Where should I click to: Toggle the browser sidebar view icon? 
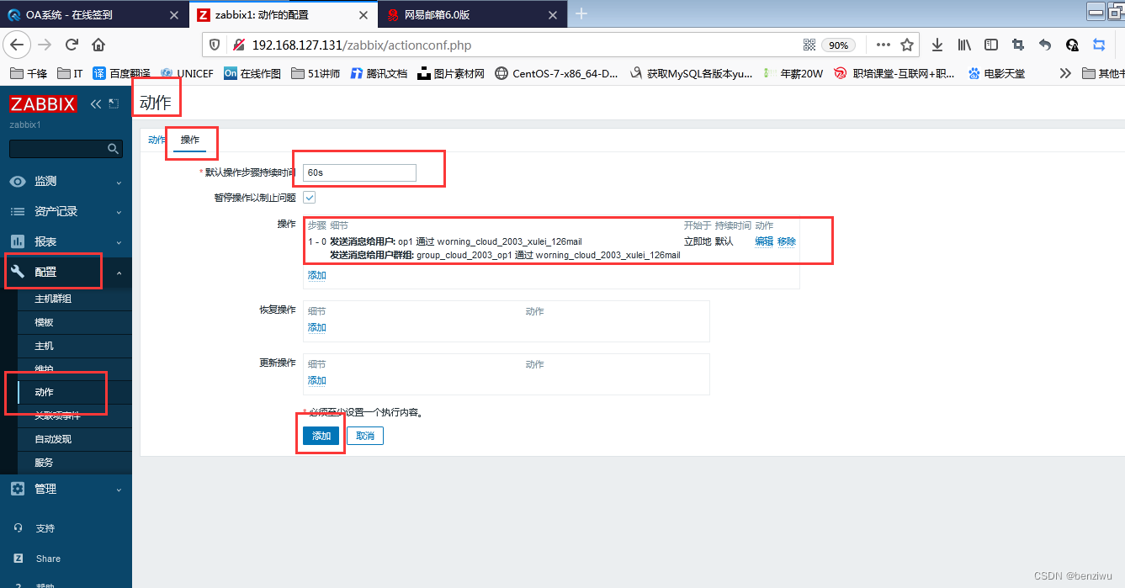(991, 45)
